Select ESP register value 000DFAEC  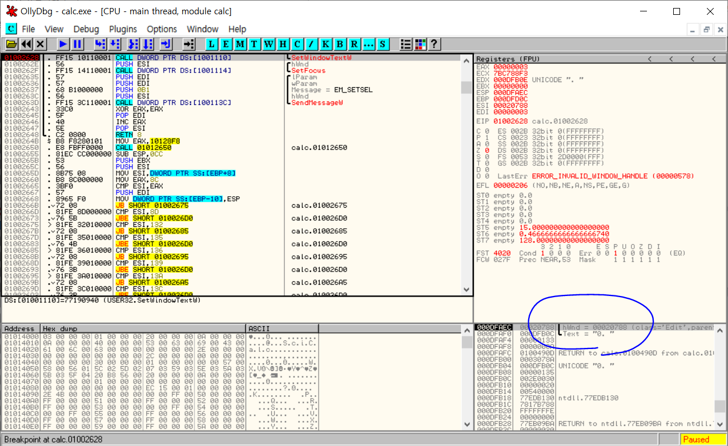pos(511,93)
